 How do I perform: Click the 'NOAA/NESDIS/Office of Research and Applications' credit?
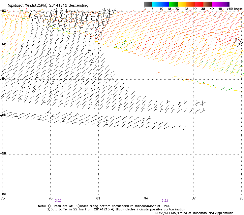click(x=194, y=213)
